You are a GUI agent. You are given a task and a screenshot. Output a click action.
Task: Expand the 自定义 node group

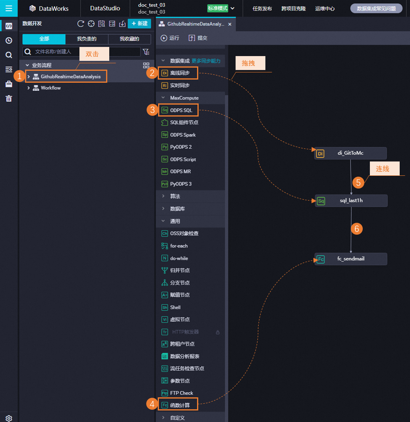point(163,418)
